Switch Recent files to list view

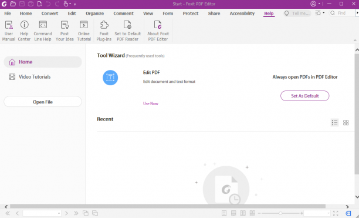click(x=334, y=123)
